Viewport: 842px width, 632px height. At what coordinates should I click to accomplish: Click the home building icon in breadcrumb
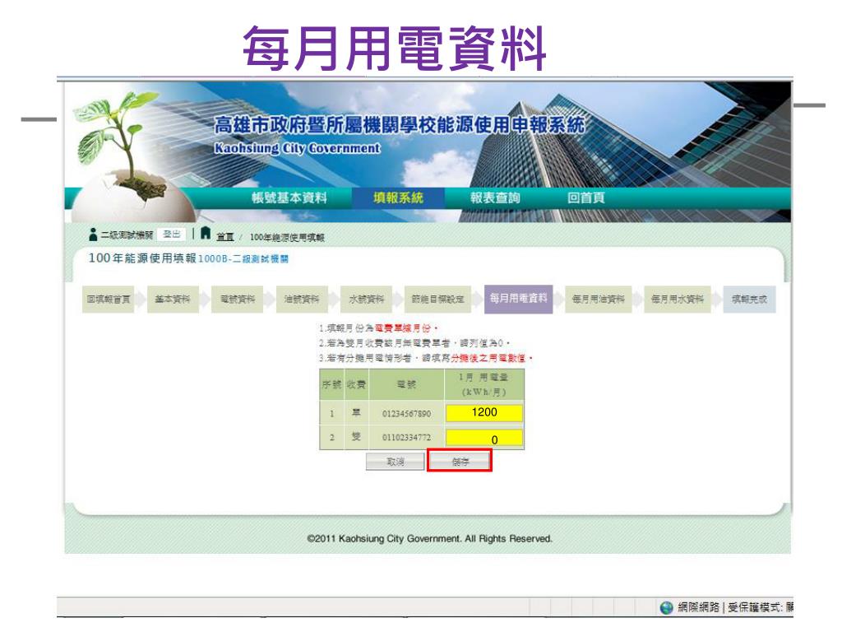(x=205, y=233)
